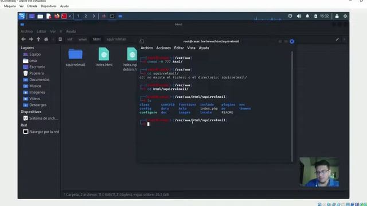Viewport: 367px width, 206px height.
Task: Select file manager window in taskbar
Action: point(120,16)
